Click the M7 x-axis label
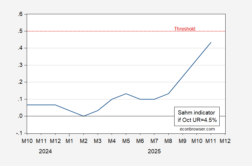Image resolution: width=252 pixels, height=166 pixels. click(154, 141)
